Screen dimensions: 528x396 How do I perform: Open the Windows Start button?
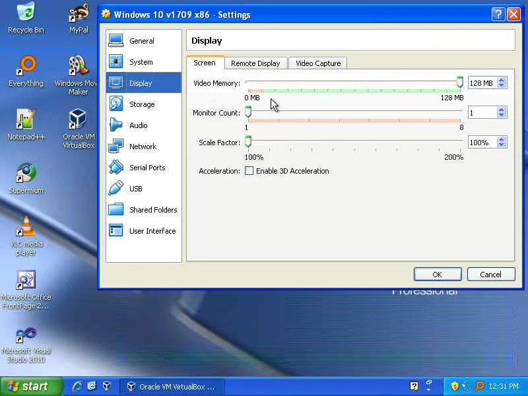31,386
